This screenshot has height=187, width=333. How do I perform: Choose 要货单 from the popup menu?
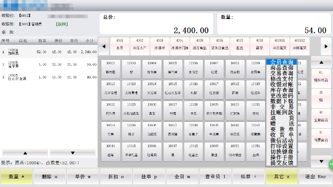(x=281, y=129)
